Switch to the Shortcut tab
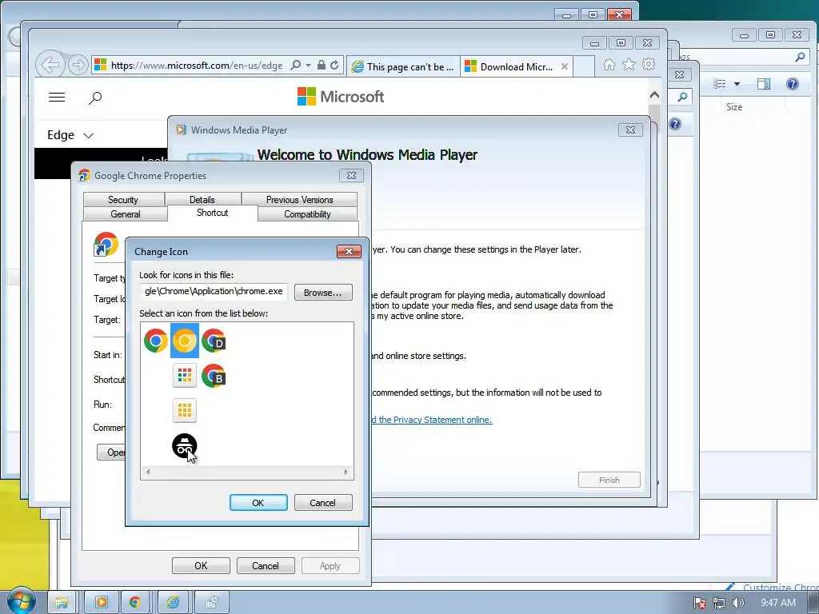Screen dimensions: 819x614 tap(213, 213)
